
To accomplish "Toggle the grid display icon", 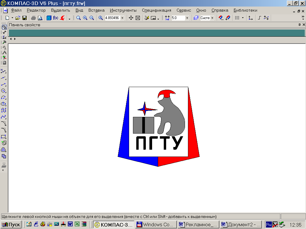I will click(237, 18).
